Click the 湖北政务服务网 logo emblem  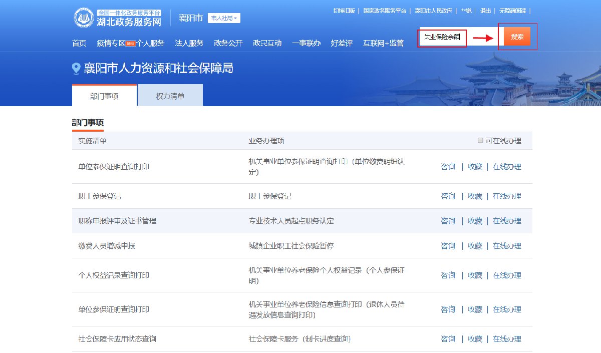[x=84, y=18]
